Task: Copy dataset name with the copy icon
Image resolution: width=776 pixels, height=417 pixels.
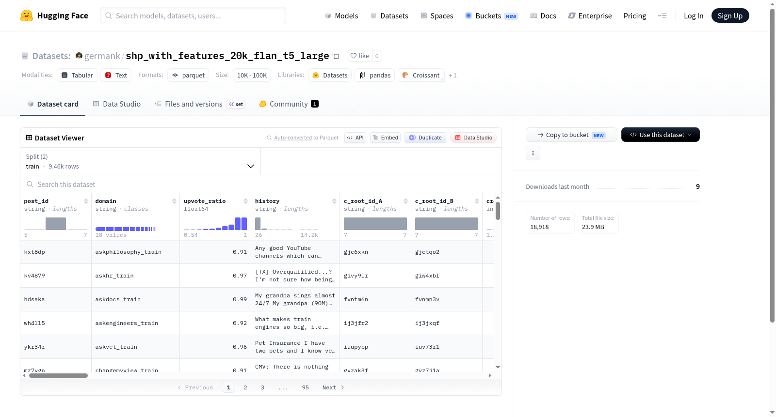Action: (336, 56)
